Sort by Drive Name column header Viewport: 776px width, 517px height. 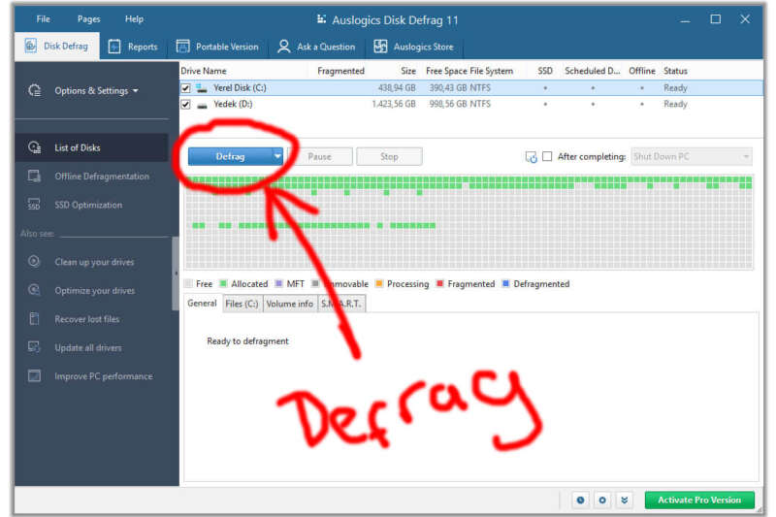(204, 71)
